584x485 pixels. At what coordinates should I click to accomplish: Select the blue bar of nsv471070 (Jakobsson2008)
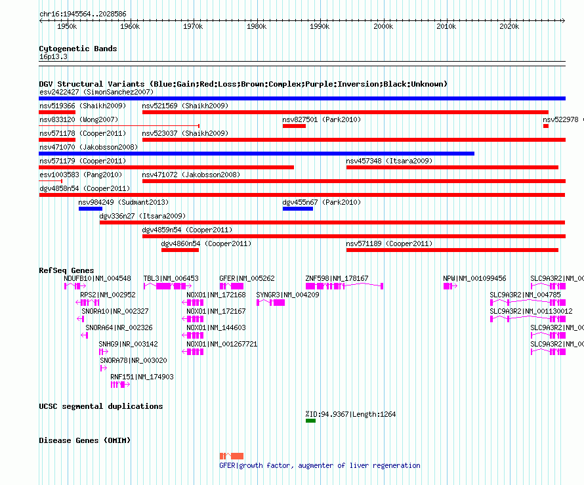[257, 154]
